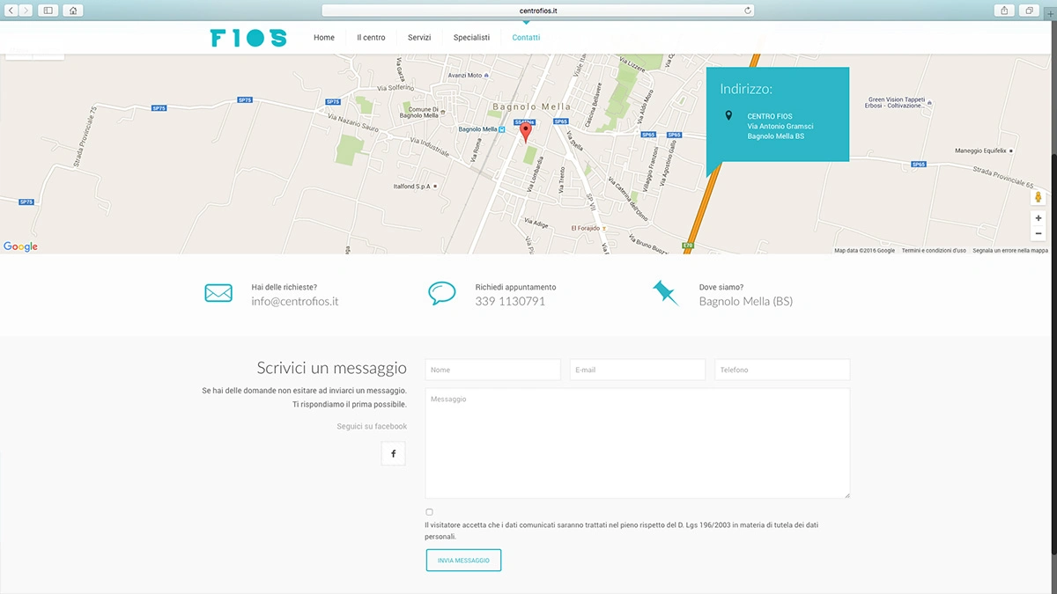Zoom in on the Google map
The image size is (1057, 594).
click(1039, 217)
